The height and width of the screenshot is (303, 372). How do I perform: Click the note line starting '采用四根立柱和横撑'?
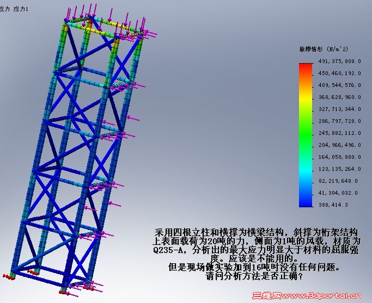(256, 232)
